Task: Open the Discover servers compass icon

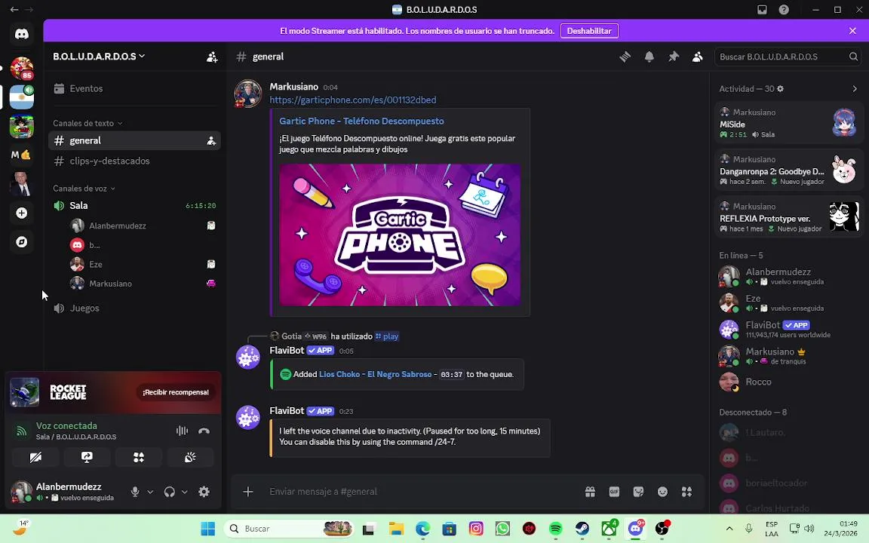Action: [22, 242]
